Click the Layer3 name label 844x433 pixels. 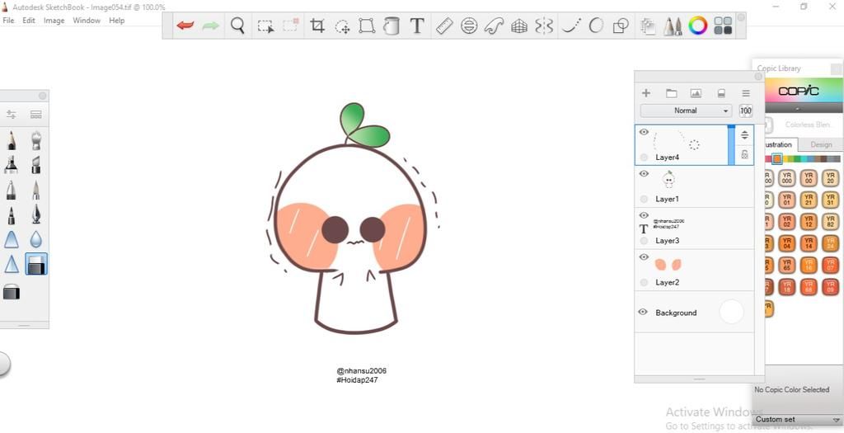click(x=667, y=241)
